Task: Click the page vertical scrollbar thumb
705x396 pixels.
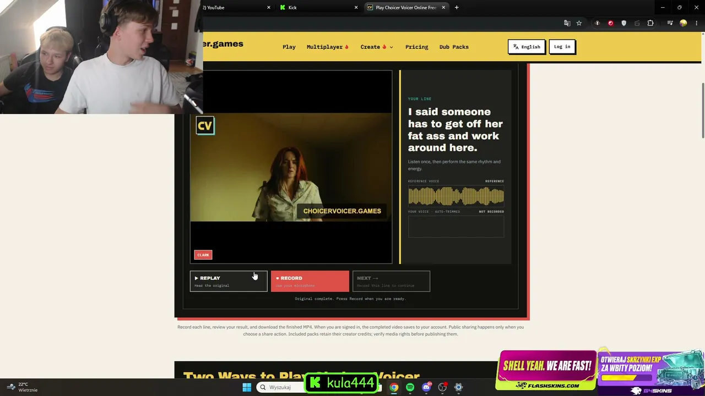Action: tap(702, 111)
